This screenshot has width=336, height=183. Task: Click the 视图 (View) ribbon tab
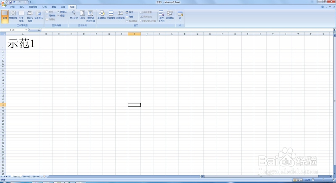coord(72,7)
